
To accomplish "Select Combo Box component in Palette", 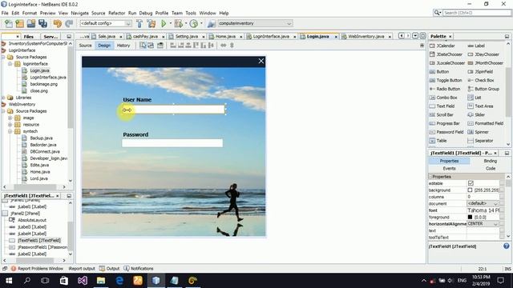I will click(443, 98).
